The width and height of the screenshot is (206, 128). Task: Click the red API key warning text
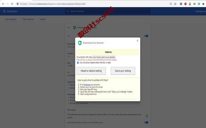point(96,60)
